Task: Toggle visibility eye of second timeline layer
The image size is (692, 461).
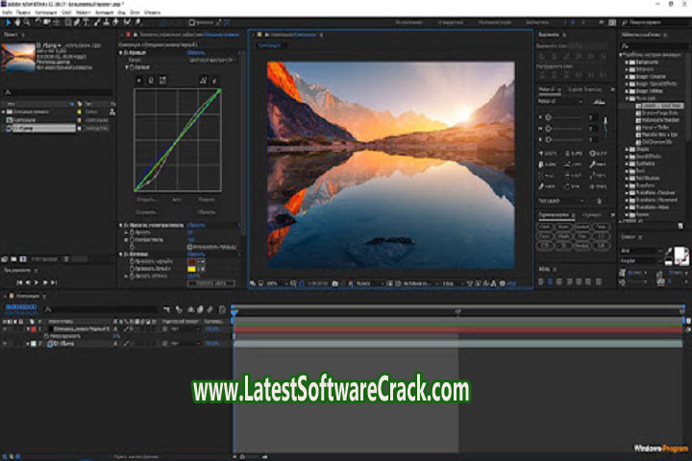Action: (x=6, y=343)
